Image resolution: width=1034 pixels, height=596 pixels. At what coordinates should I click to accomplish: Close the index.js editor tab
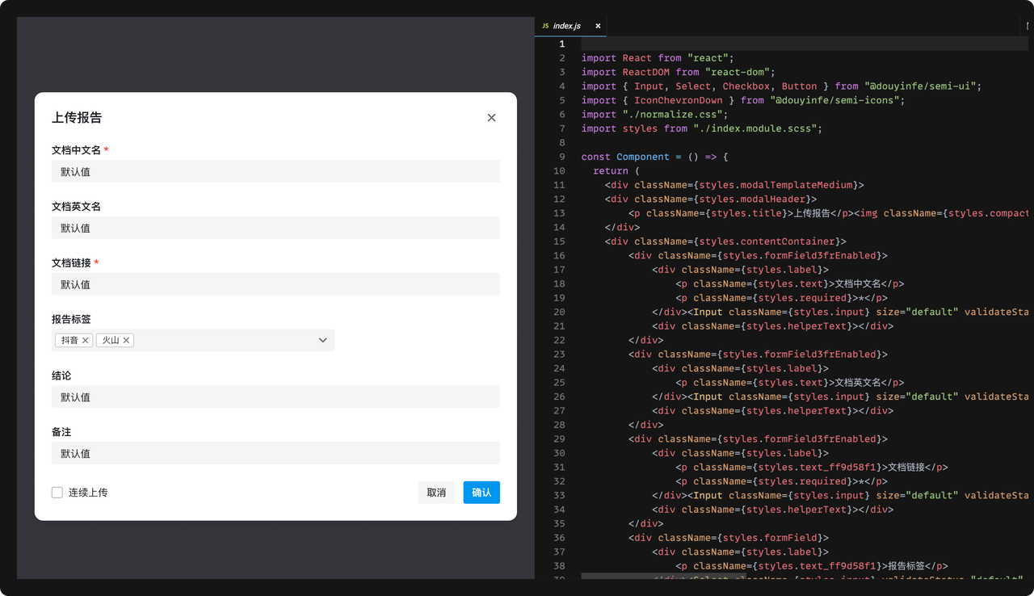click(x=598, y=26)
